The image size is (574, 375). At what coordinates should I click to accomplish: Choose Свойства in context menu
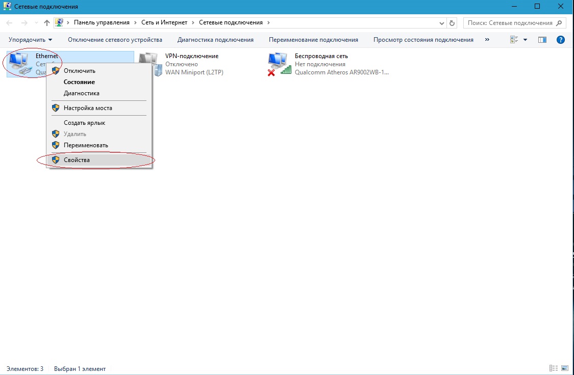point(77,160)
